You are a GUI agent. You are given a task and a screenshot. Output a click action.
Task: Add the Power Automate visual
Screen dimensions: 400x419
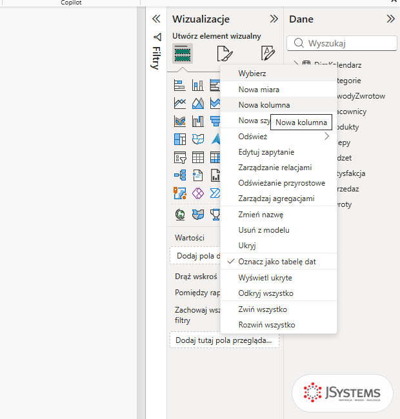(215, 193)
